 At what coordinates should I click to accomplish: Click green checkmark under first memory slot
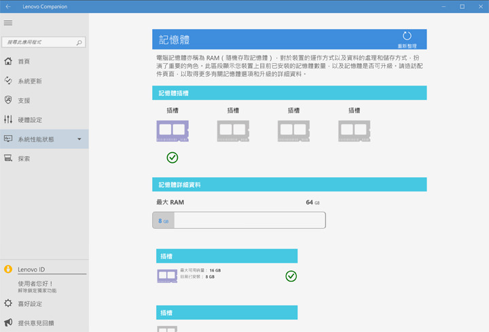pos(173,158)
